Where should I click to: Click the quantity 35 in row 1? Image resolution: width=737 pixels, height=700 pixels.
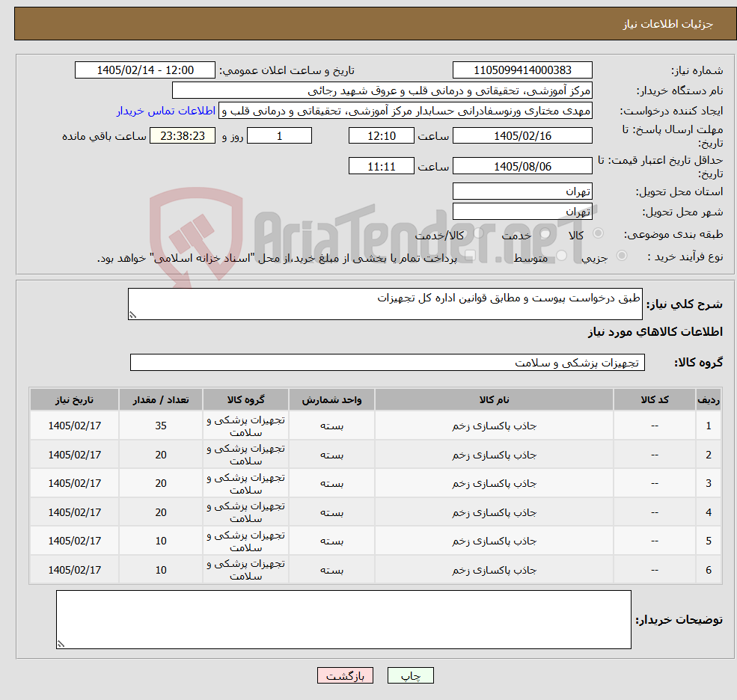(x=161, y=426)
